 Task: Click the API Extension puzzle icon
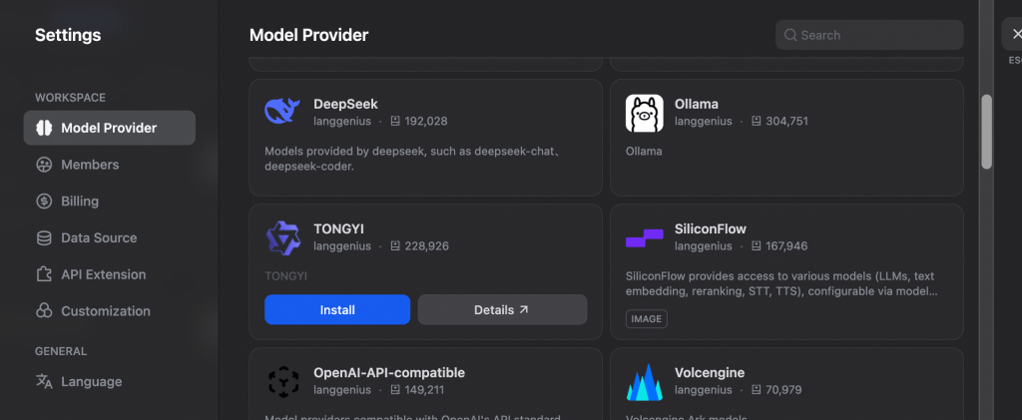pyautogui.click(x=44, y=274)
